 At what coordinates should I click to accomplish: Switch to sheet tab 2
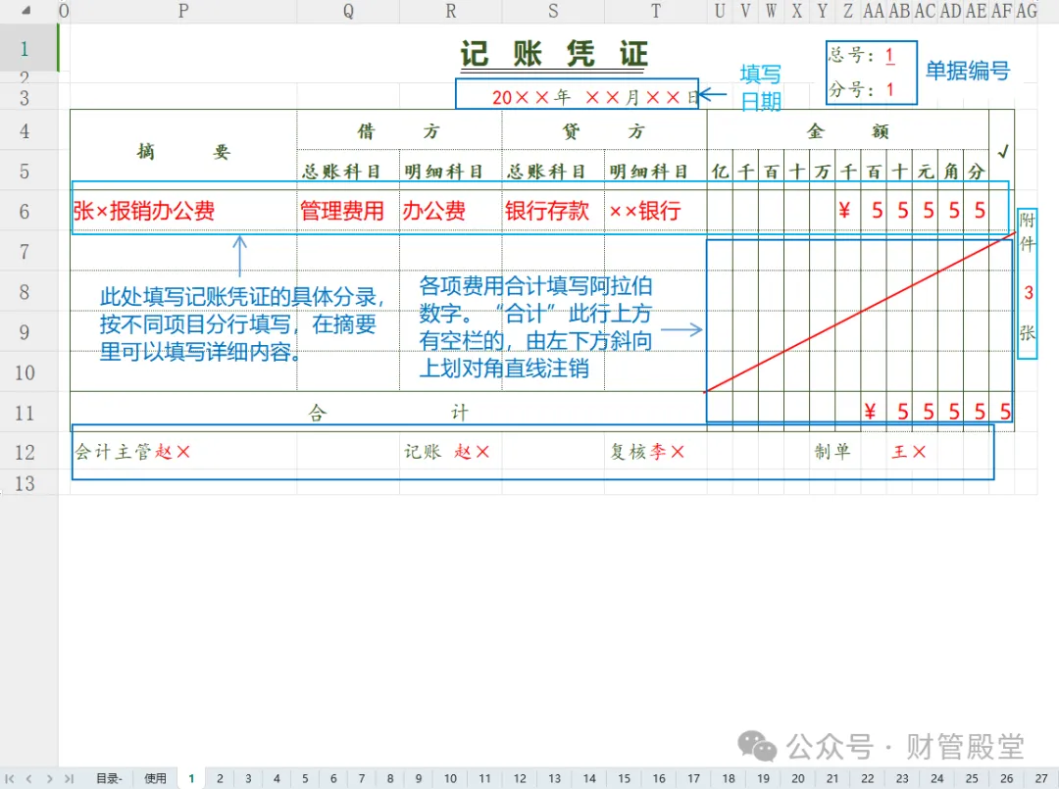point(220,778)
